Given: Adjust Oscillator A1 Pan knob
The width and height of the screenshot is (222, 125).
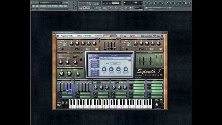Looking at the screenshot, I should [x=94, y=43].
